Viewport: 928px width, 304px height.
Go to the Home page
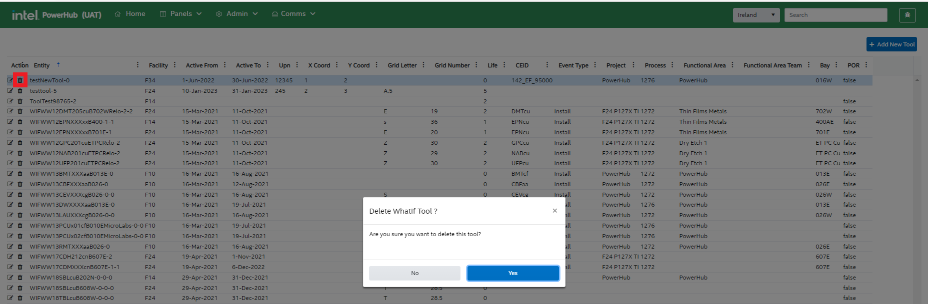coord(130,14)
